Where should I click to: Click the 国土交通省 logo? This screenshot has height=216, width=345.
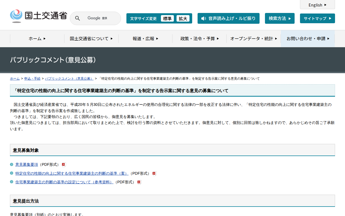click(38, 16)
